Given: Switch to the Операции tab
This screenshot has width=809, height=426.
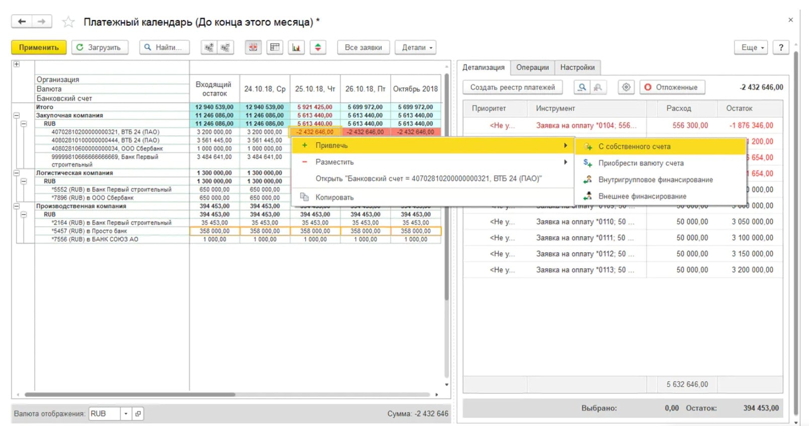Looking at the screenshot, I should 532,67.
